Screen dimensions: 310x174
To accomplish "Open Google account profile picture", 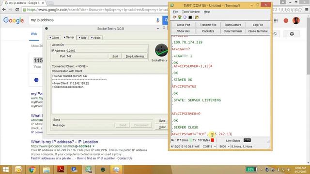I will coord(296,20).
